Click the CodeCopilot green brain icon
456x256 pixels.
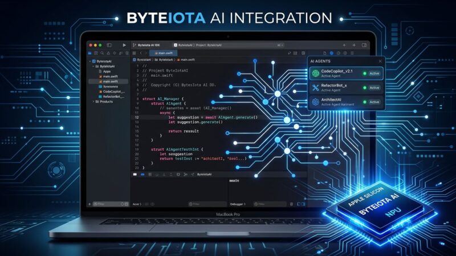316,73
